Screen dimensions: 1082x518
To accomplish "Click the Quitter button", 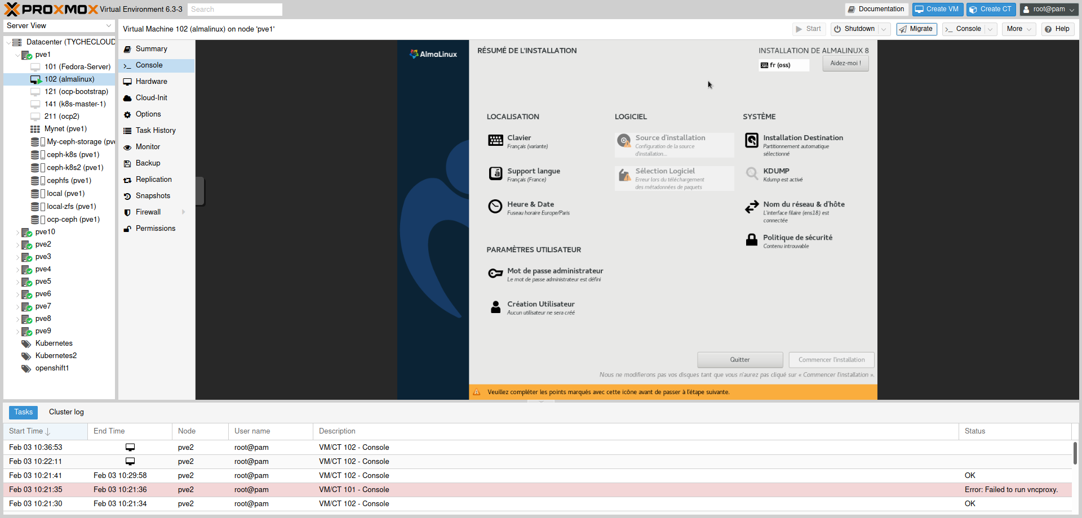I will click(740, 360).
